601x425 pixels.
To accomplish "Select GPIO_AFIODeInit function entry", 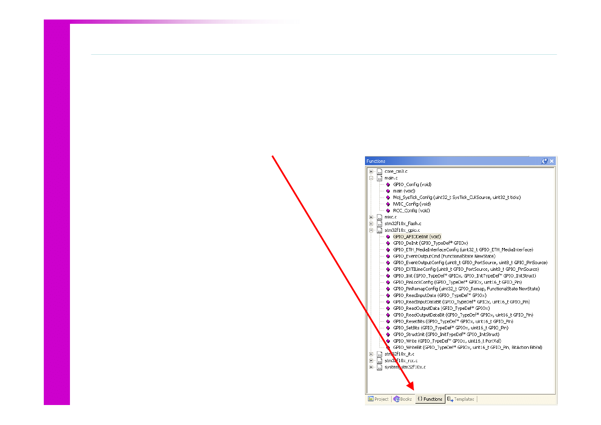I will [x=417, y=237].
